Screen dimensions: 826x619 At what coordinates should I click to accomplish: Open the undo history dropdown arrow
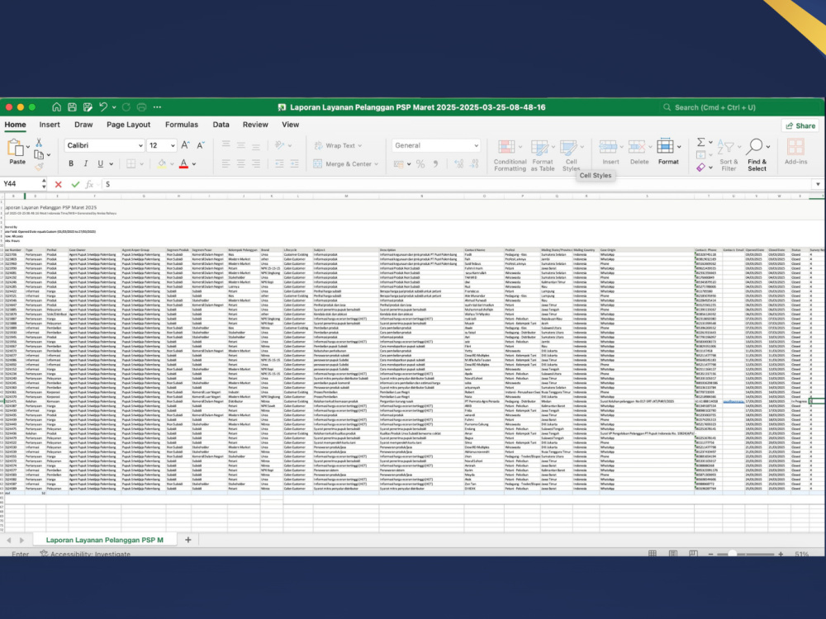[x=114, y=107]
